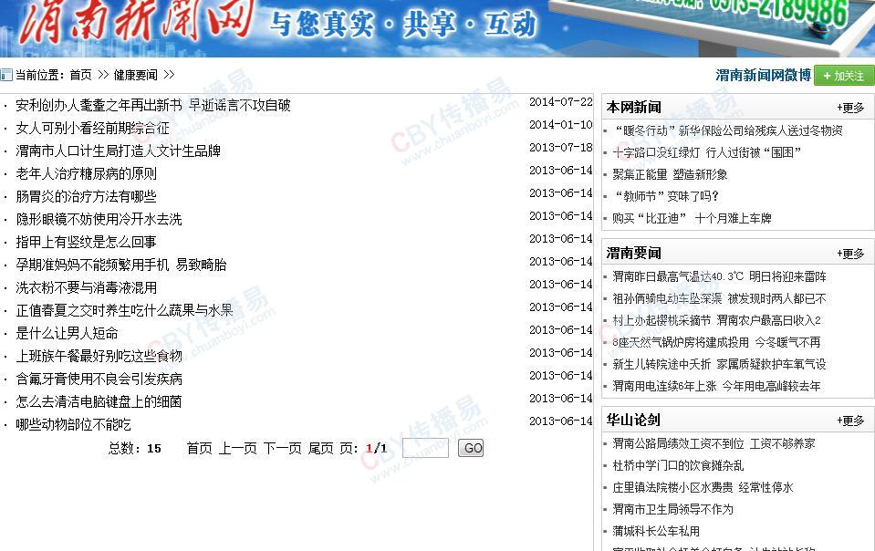Open 首页 breadcrumb link
Viewport: 875px width, 551px height.
80,75
